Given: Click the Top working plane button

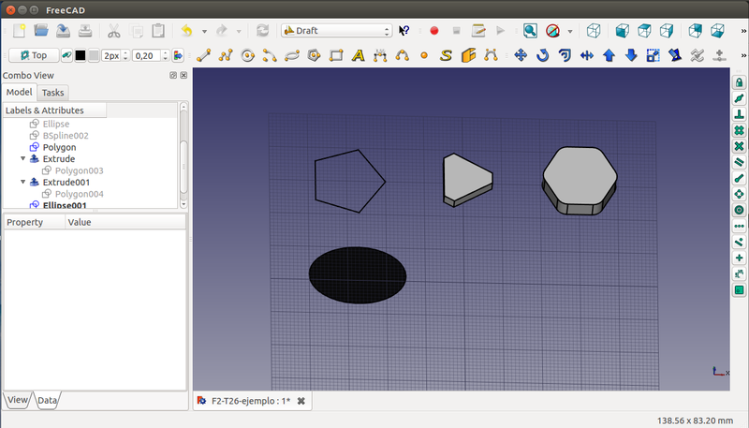Looking at the screenshot, I should [x=34, y=55].
